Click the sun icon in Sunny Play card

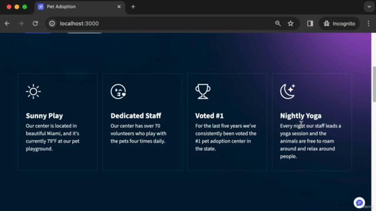pyautogui.click(x=33, y=91)
